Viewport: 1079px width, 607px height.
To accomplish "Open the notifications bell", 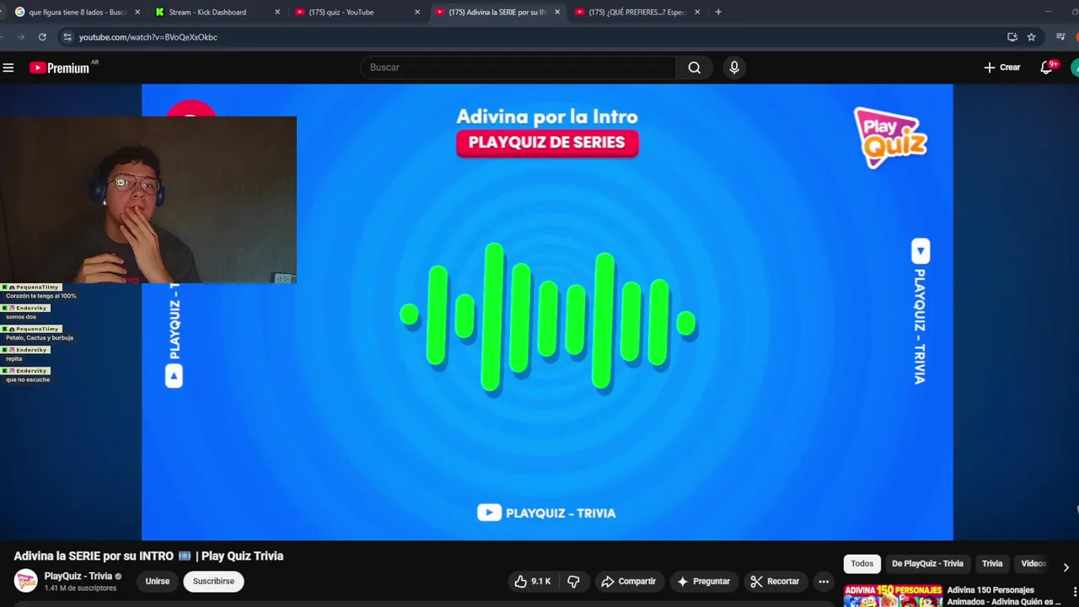I will click(x=1046, y=67).
